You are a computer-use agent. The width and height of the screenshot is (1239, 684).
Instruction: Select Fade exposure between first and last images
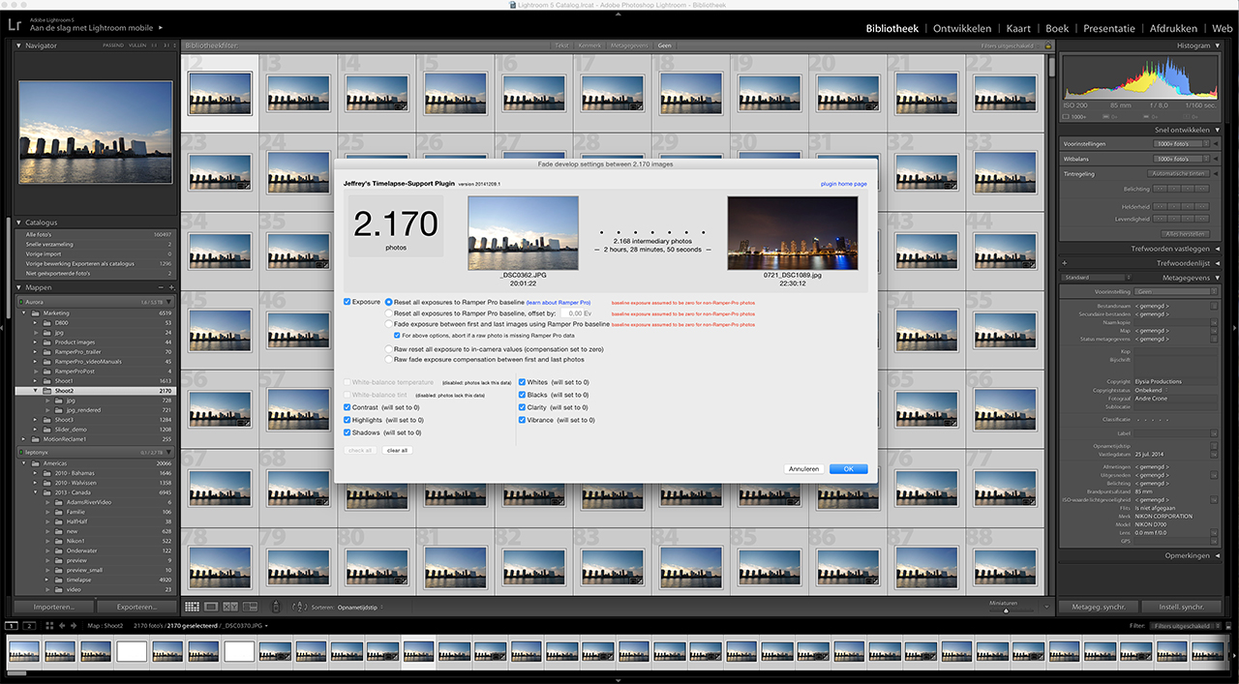(x=389, y=324)
